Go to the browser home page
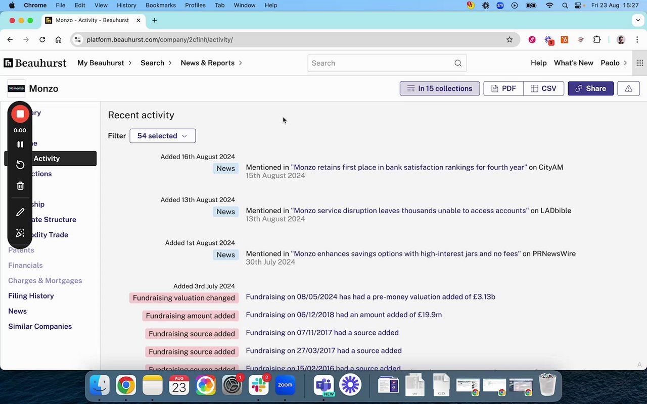The width and height of the screenshot is (647, 404). click(x=59, y=39)
